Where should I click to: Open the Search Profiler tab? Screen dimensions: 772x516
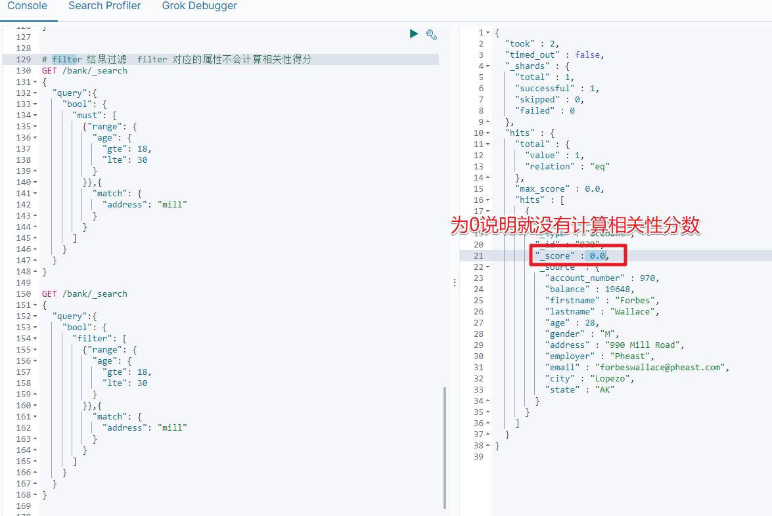point(104,6)
